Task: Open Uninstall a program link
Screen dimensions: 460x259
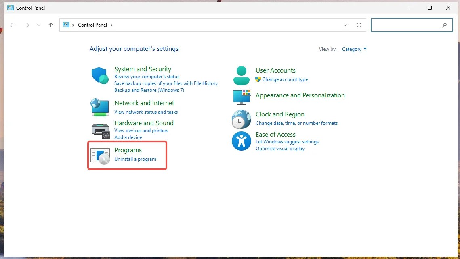Action: click(x=135, y=159)
